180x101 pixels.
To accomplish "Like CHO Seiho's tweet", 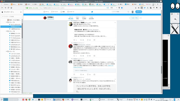I will click(x=88, y=40).
